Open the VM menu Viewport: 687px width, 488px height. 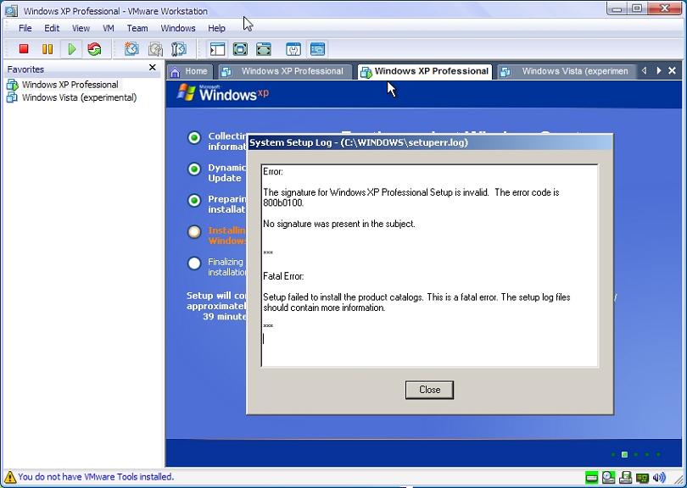pyautogui.click(x=109, y=28)
